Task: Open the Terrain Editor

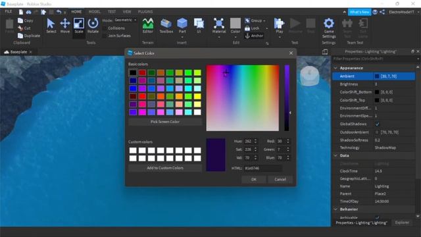Action: [x=147, y=24]
